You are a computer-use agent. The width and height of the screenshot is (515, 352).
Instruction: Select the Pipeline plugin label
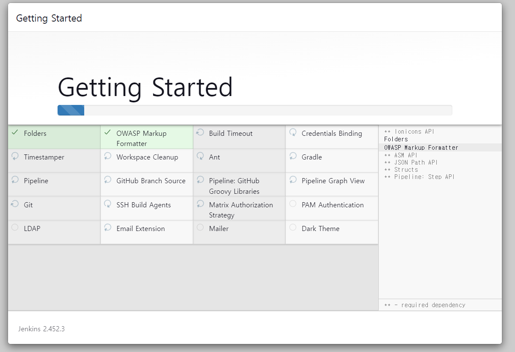click(x=36, y=181)
